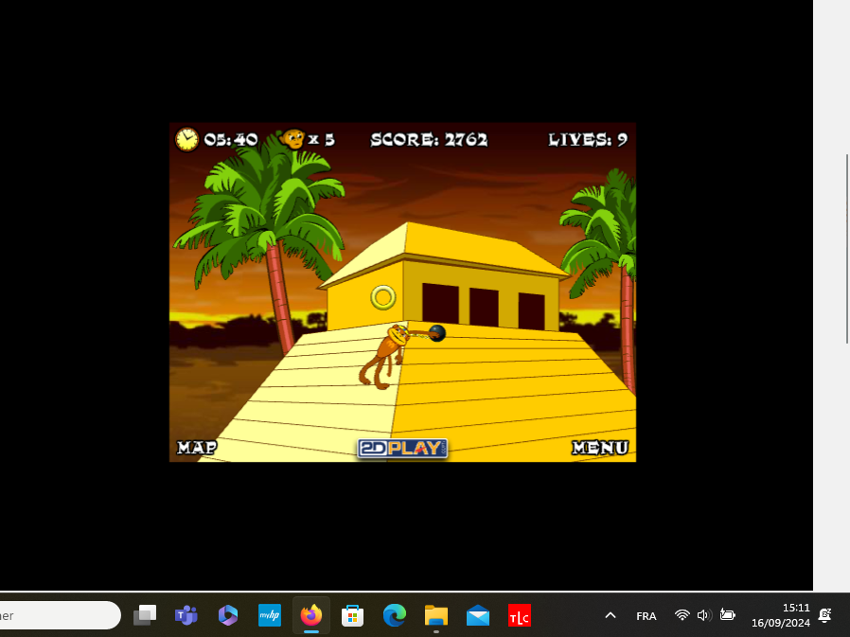Switch to Firefox in the taskbar
850x637 pixels.
coord(311,615)
